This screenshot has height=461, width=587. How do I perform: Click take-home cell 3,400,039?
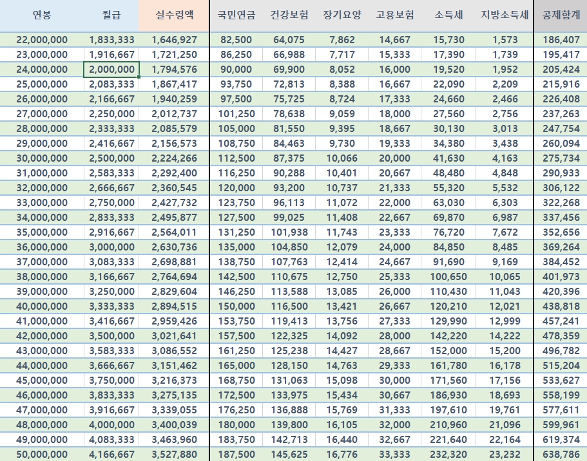coord(174,425)
